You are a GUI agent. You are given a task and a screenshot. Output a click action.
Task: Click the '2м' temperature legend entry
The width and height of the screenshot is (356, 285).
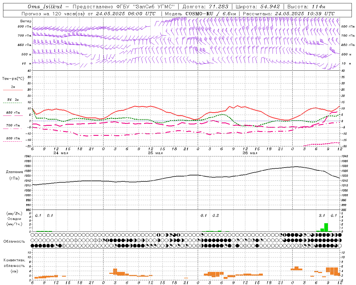tap(13, 87)
